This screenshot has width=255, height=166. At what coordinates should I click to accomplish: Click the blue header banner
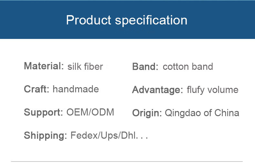tap(127, 20)
